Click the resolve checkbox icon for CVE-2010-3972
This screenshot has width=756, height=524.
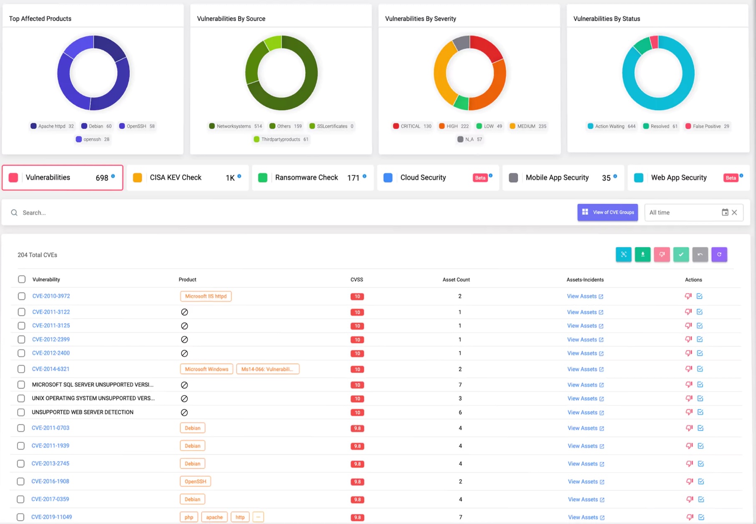700,296
